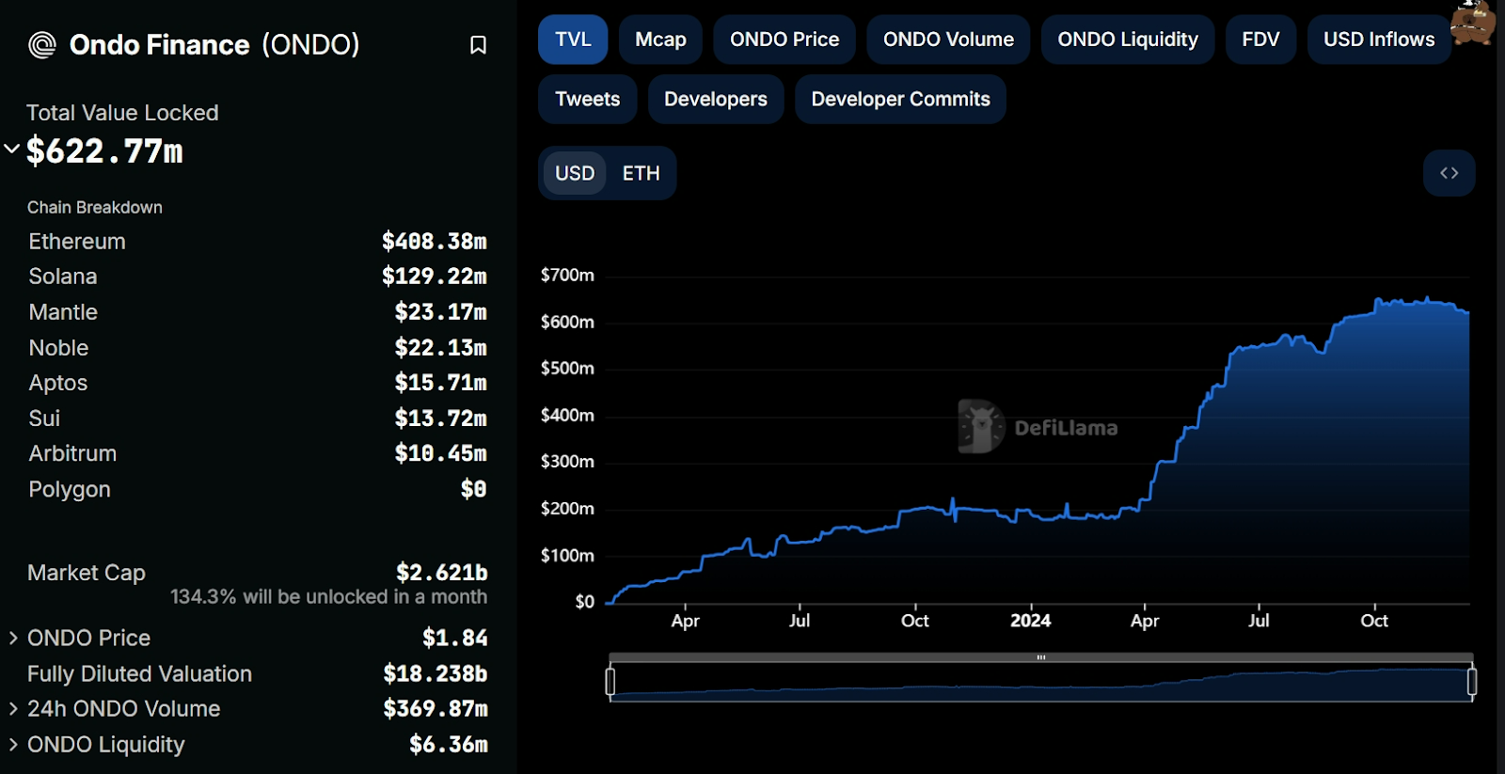Toggle Developers chart metric
Viewport: 1505px width, 774px height.
[x=716, y=99]
